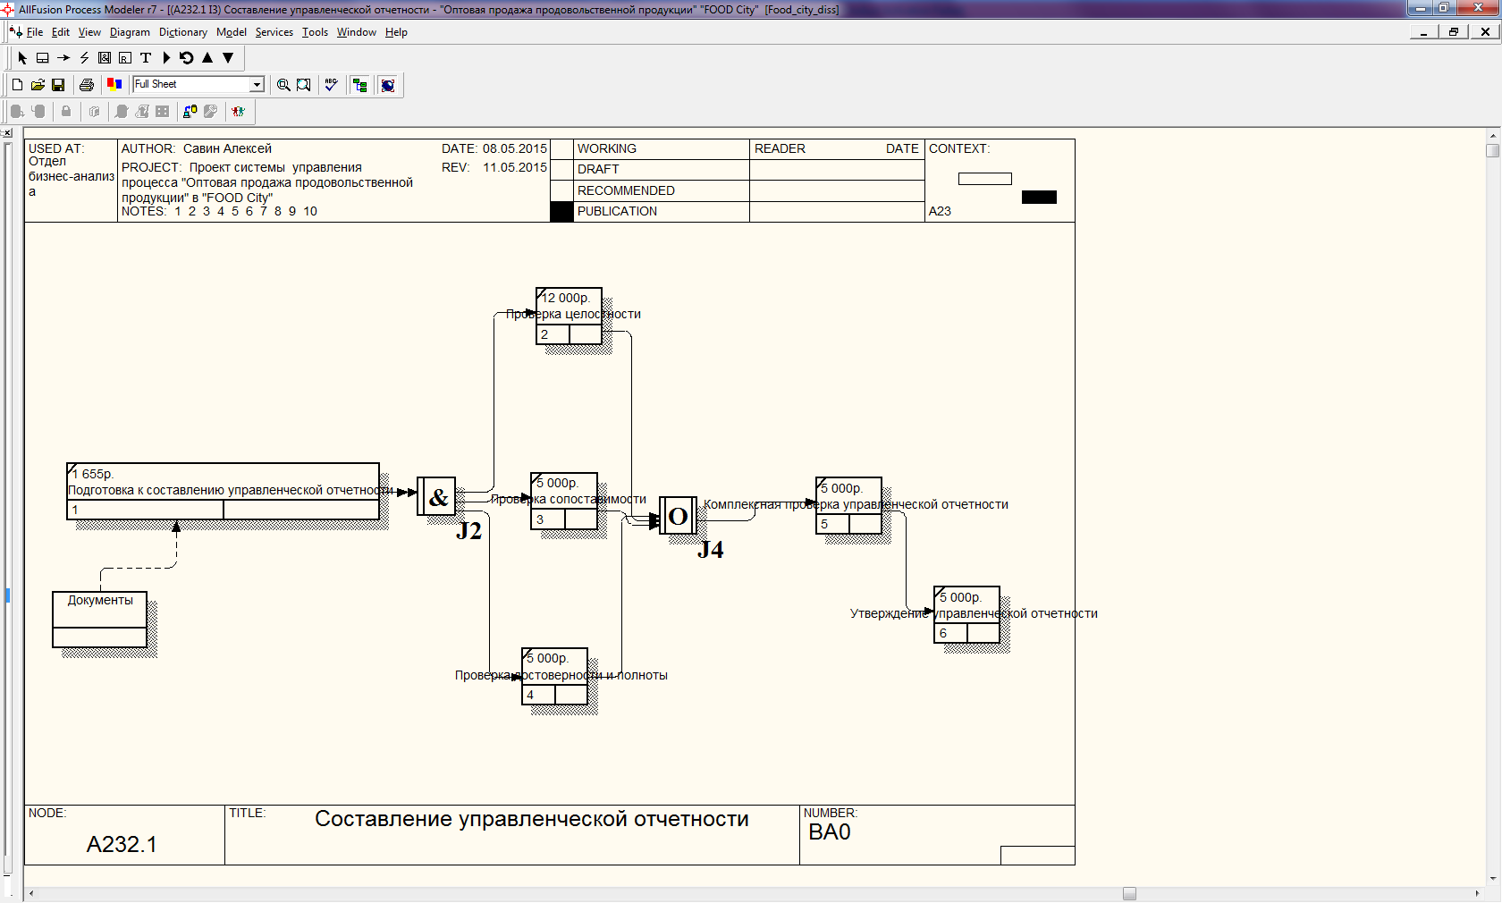The width and height of the screenshot is (1502, 903).
Task: Run the ABC spell check
Action: pyautogui.click(x=331, y=85)
